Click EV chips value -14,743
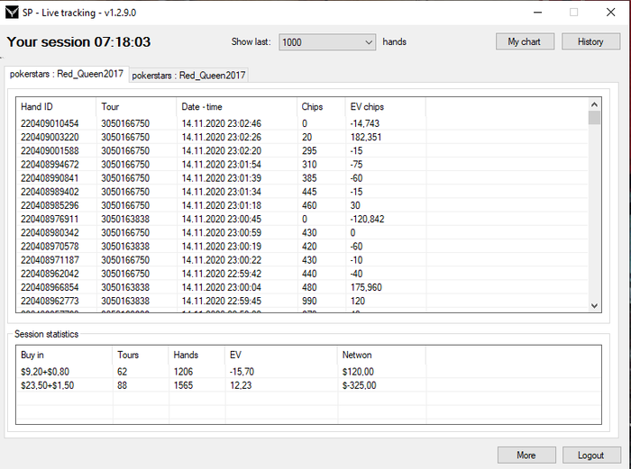 [365, 123]
